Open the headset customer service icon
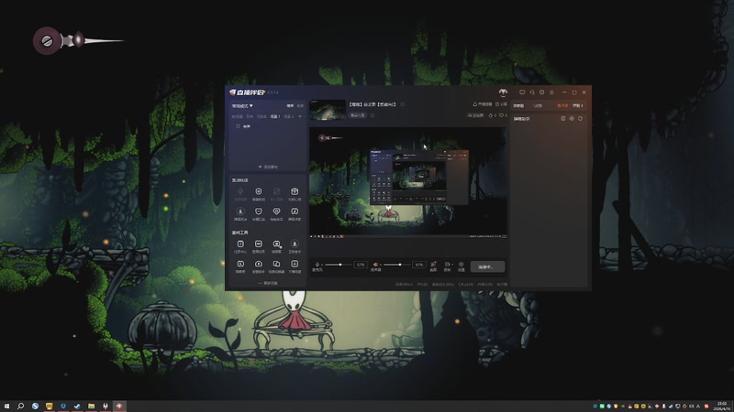 click(532, 92)
